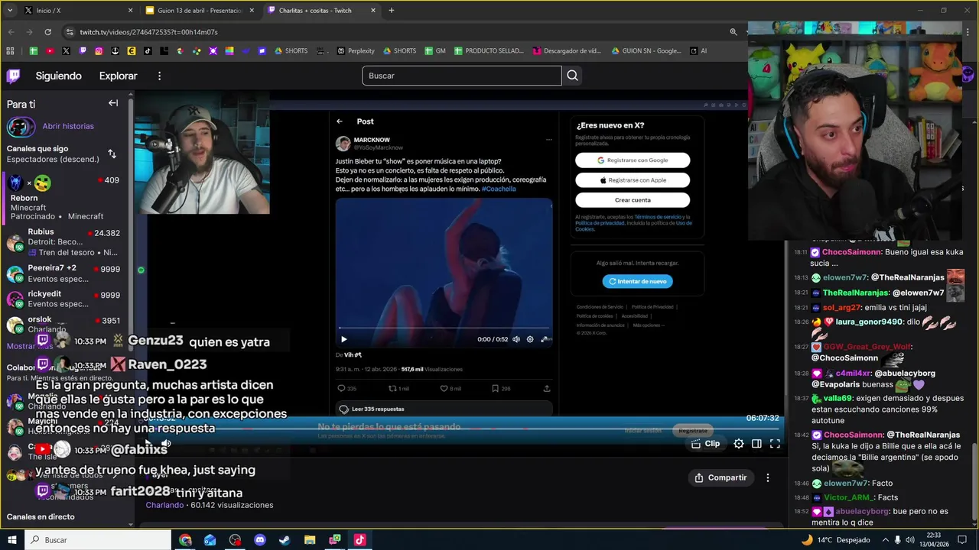Open Steam from the taskbar
Viewport: 979px width, 550px height.
[x=285, y=540]
